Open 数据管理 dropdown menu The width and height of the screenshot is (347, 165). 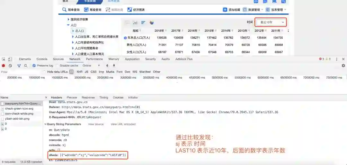click(x=253, y=10)
